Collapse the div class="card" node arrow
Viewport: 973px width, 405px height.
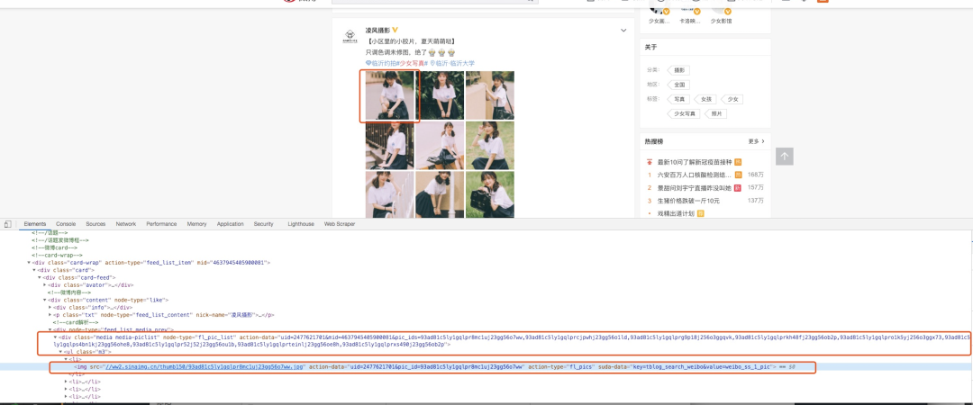(x=35, y=270)
